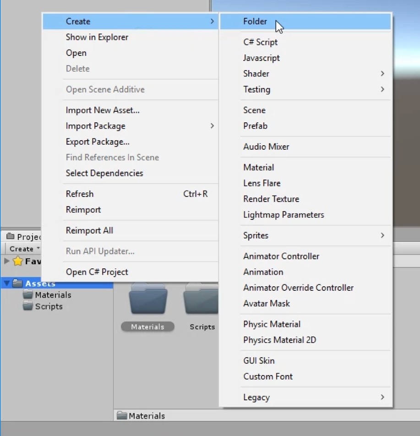
Task: Open the Create submenu arrow in context menu
Action: (212, 22)
